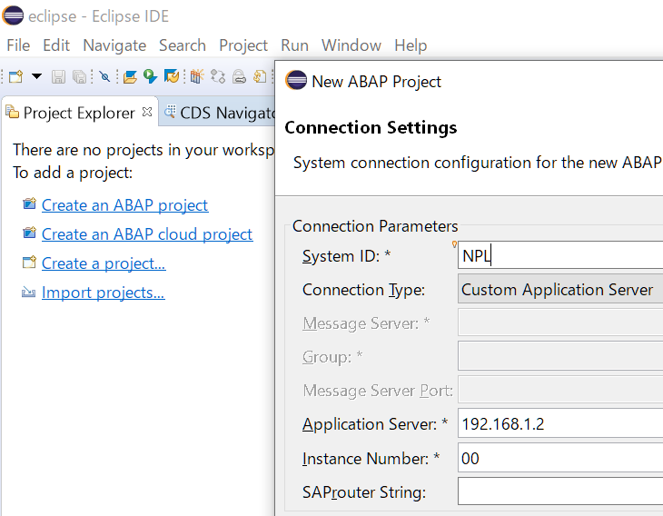The height and width of the screenshot is (516, 663).
Task: Switch to the CDS Navigator tab
Action: coord(218,113)
